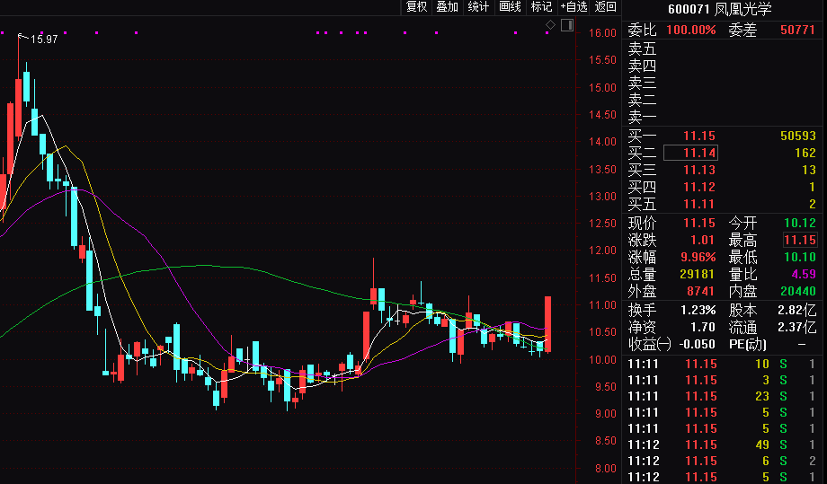Click the 股本 value 2.82亿

click(x=797, y=310)
